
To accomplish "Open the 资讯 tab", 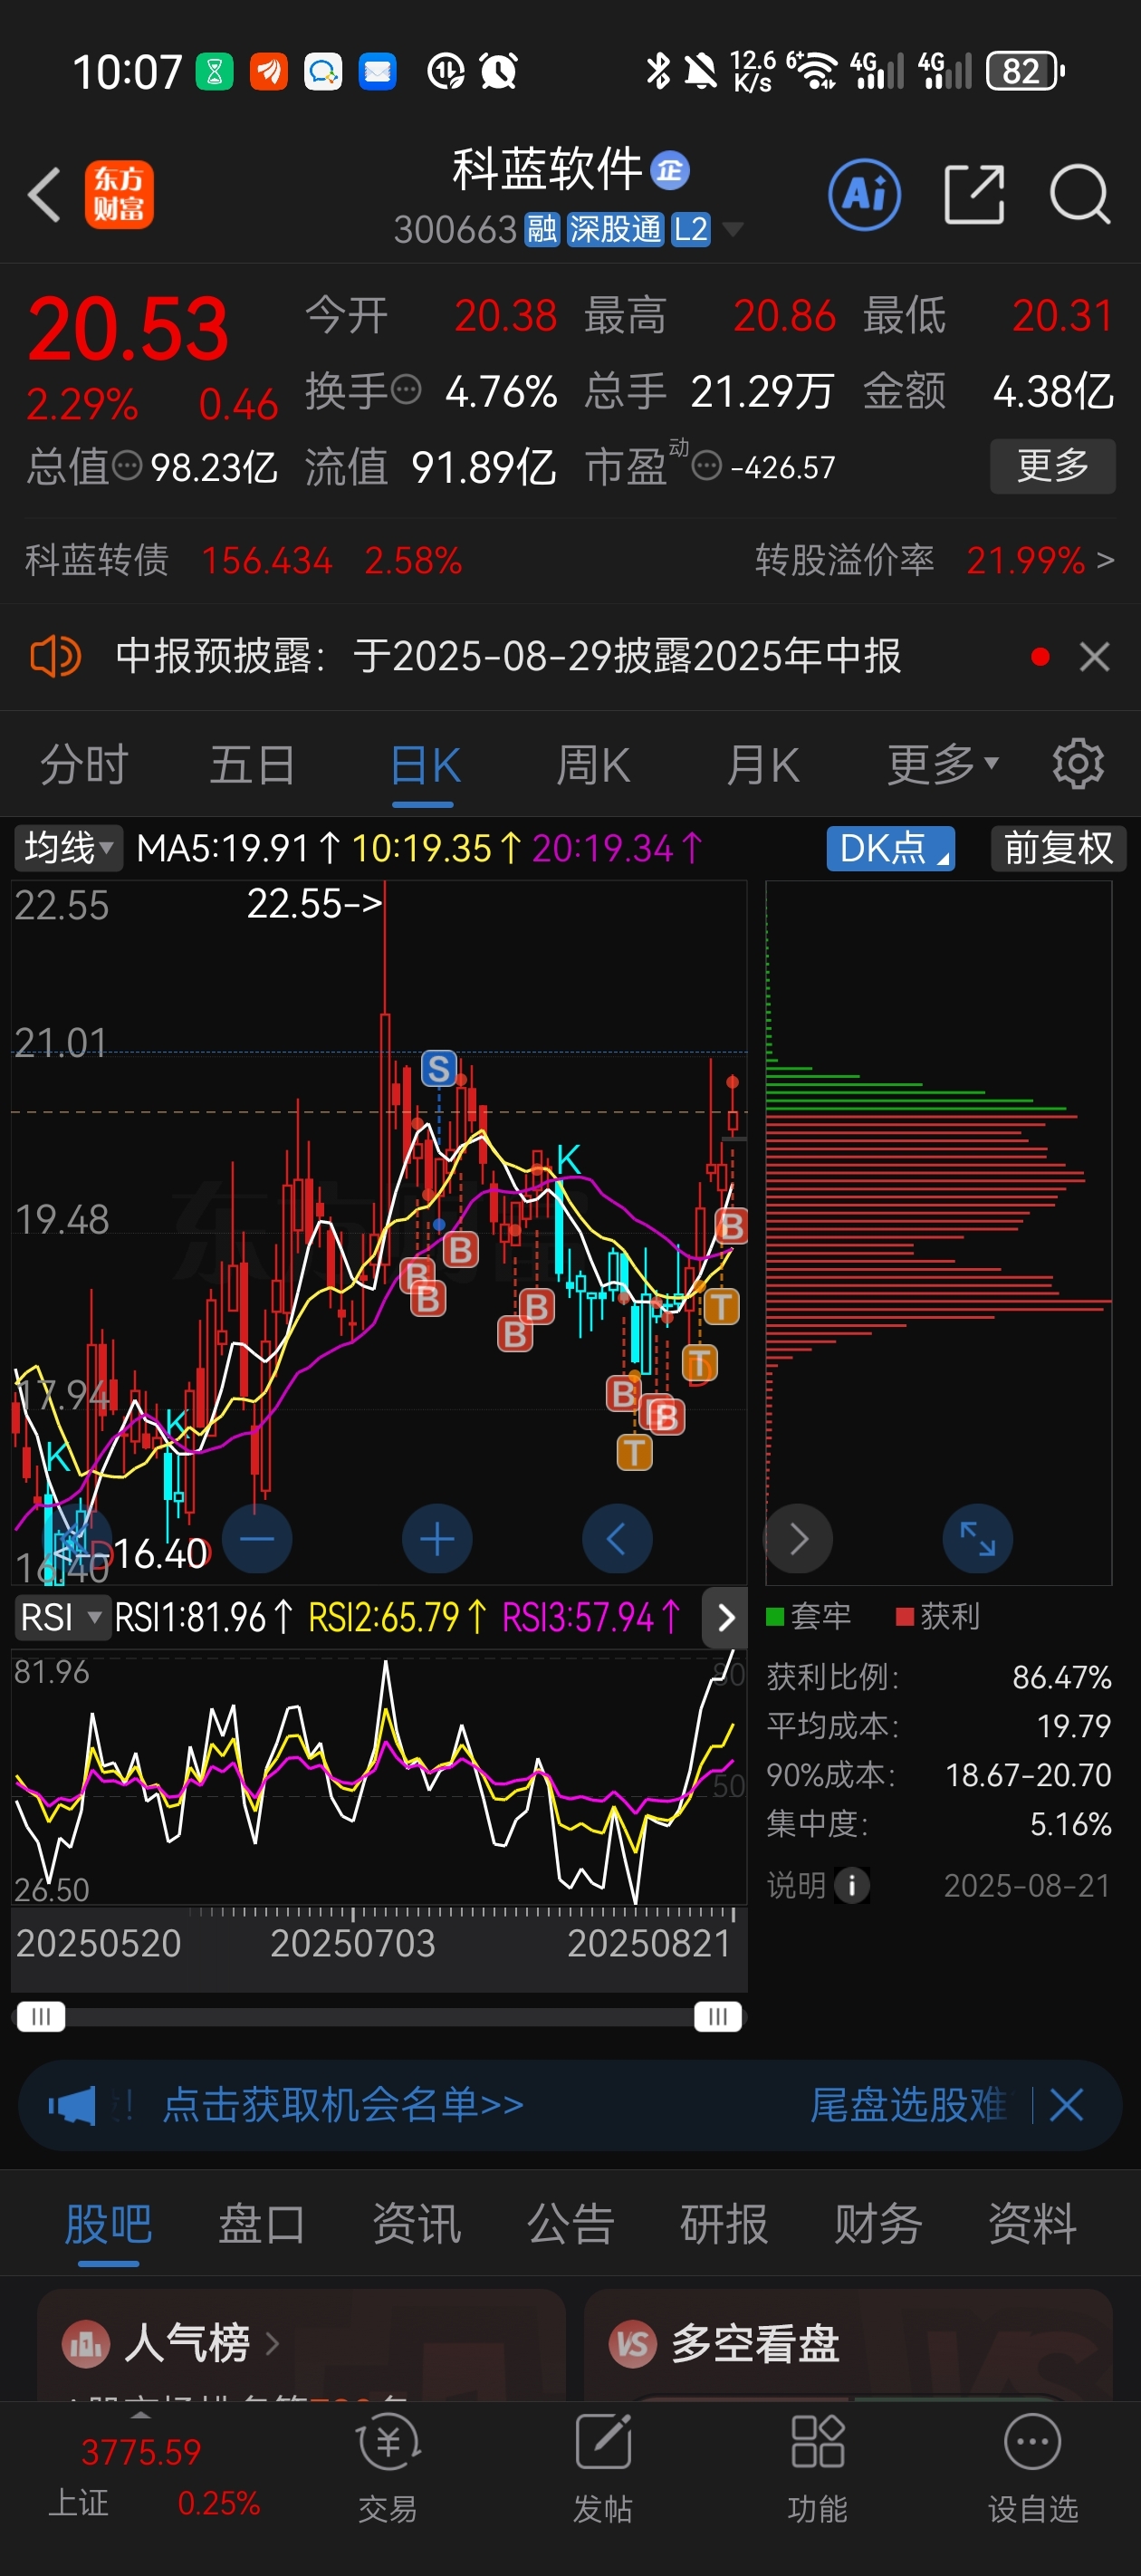I will pos(416,2225).
